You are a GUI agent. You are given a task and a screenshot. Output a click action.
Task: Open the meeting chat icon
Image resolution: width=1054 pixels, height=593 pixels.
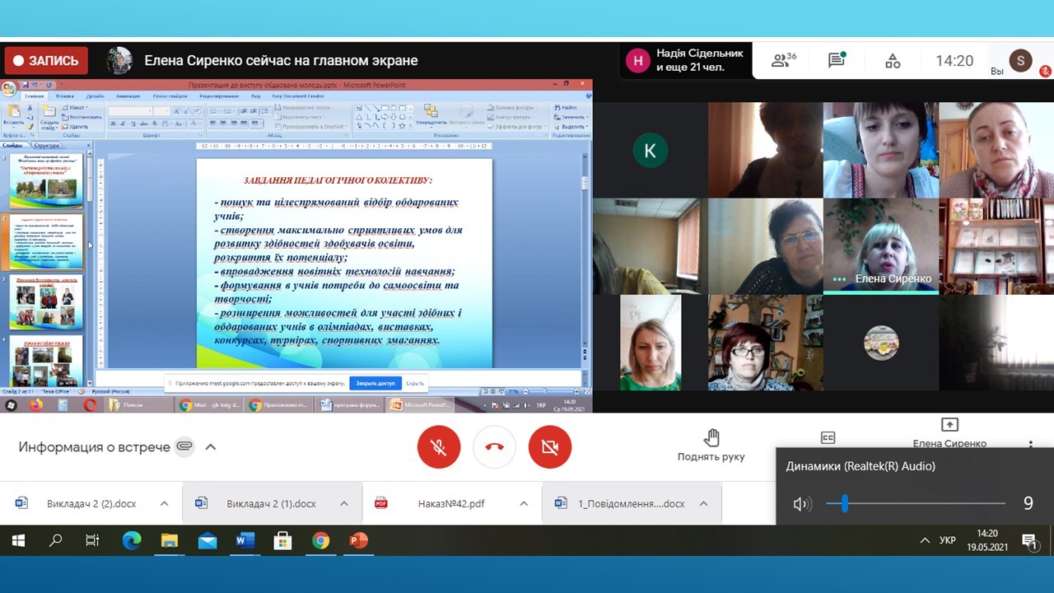(x=837, y=61)
